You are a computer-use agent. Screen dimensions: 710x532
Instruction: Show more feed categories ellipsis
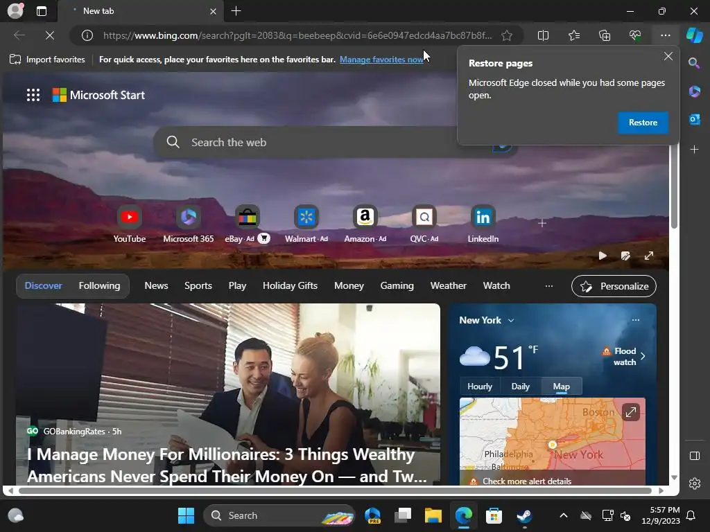click(x=549, y=286)
